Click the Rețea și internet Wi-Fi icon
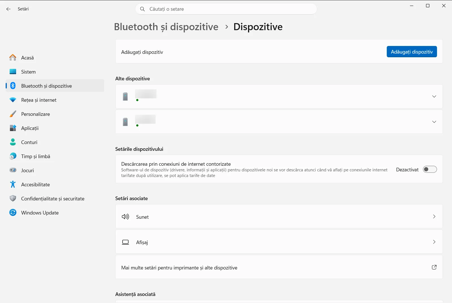This screenshot has width=452, height=303. tap(13, 100)
